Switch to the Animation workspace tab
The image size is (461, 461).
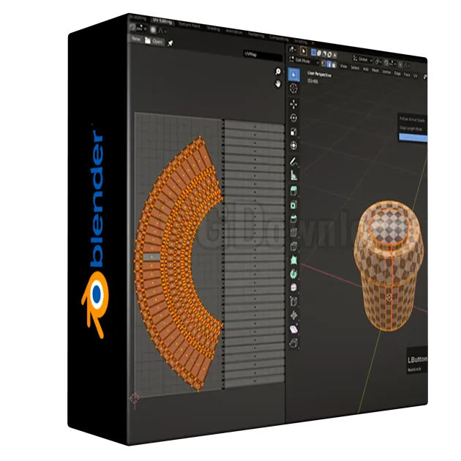click(x=233, y=31)
